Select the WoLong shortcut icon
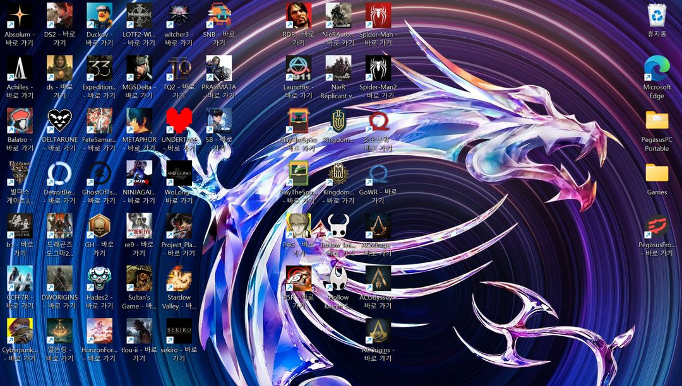 click(x=179, y=173)
